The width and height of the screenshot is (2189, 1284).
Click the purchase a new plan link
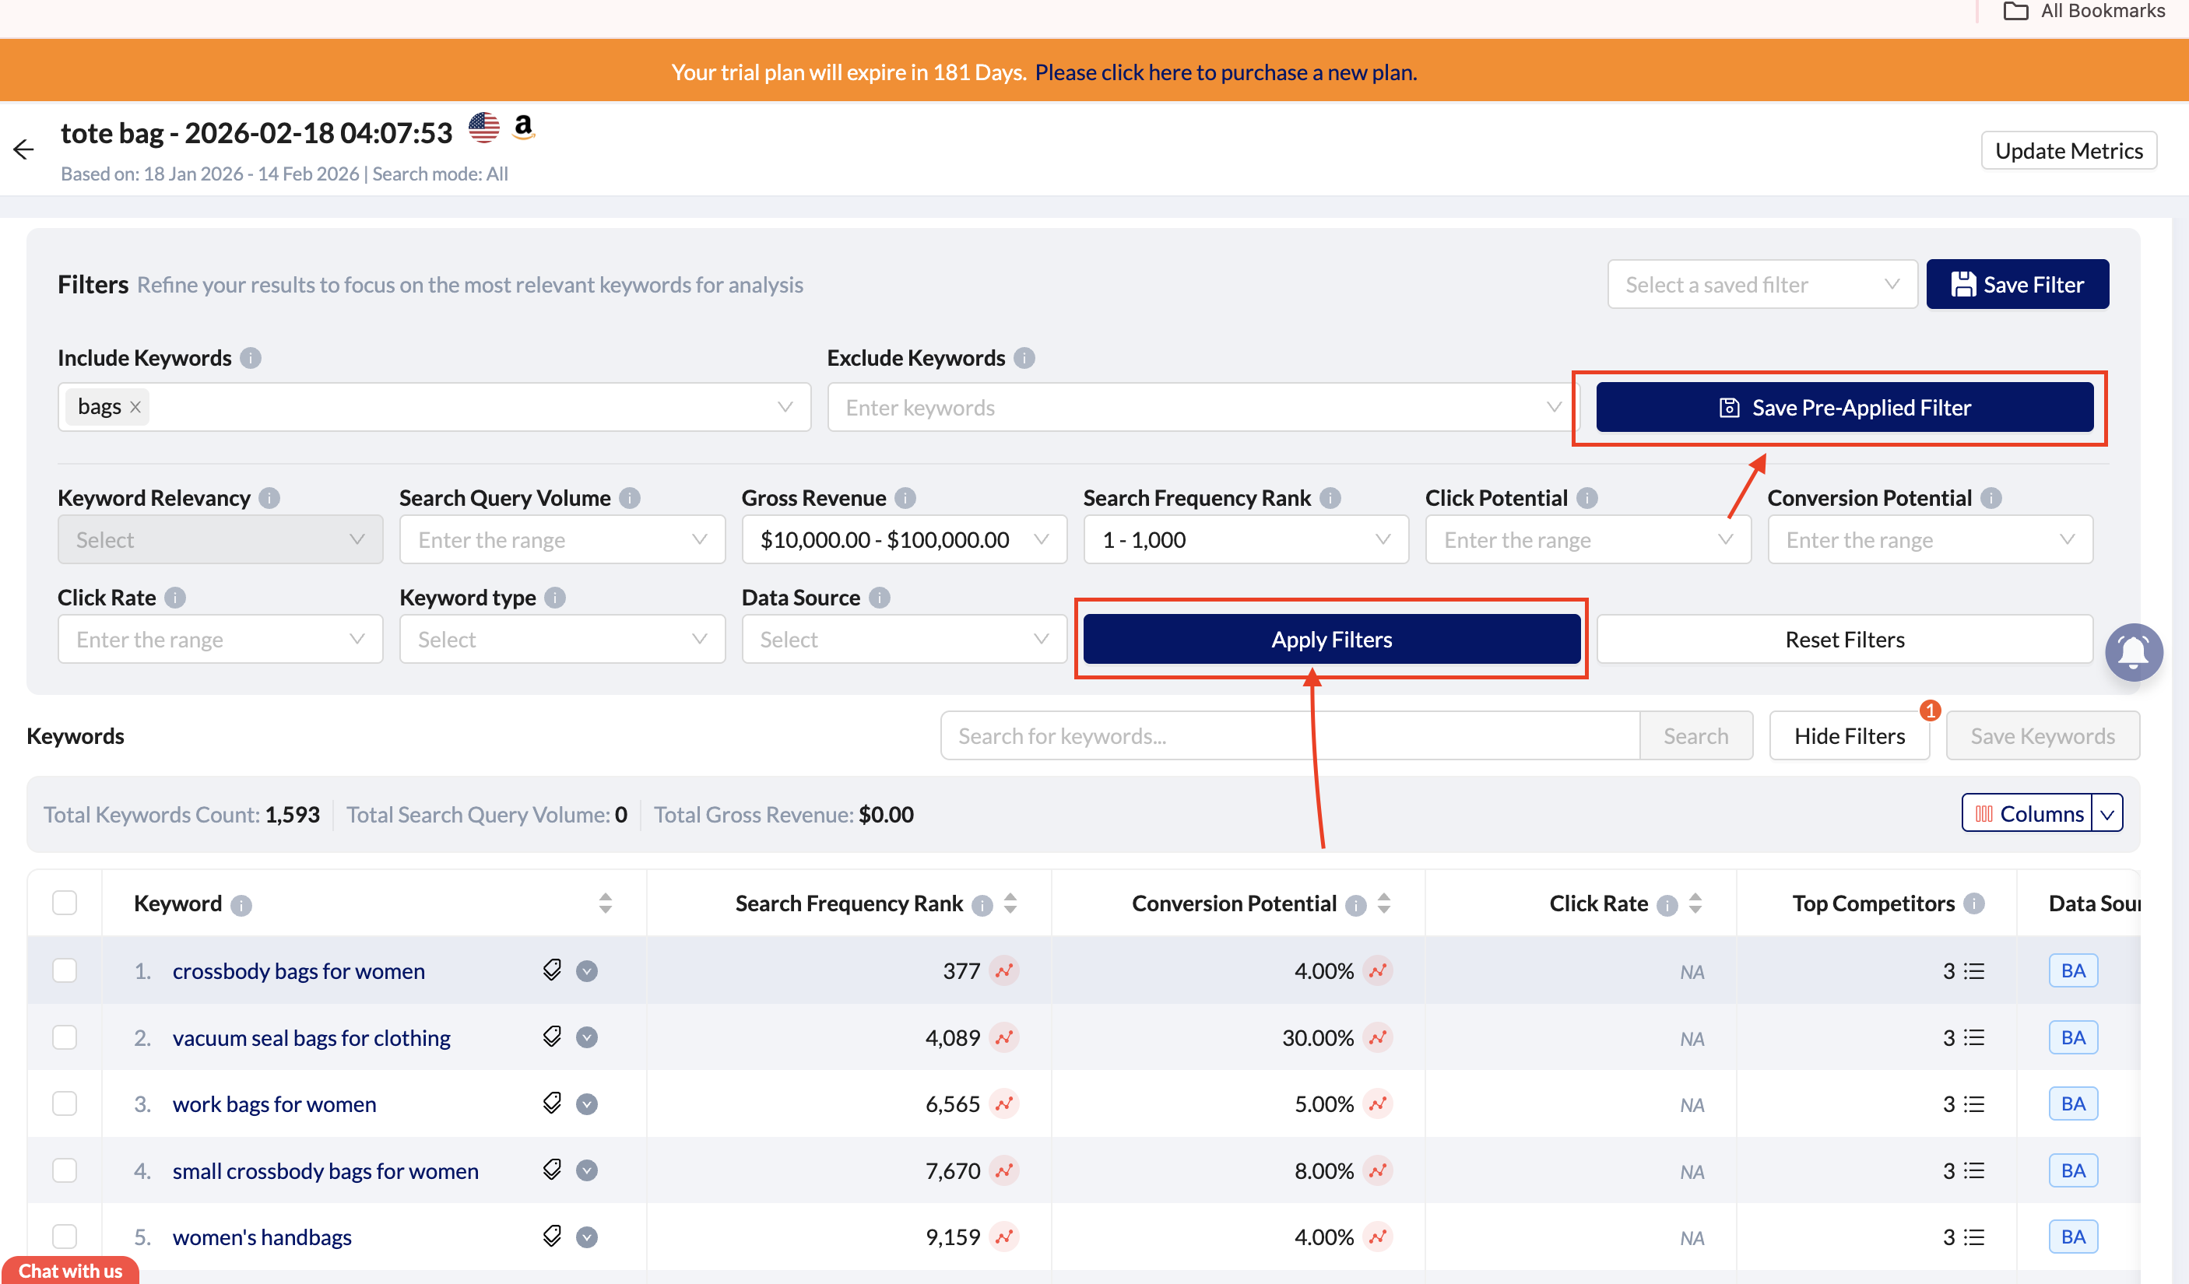[x=1225, y=72]
